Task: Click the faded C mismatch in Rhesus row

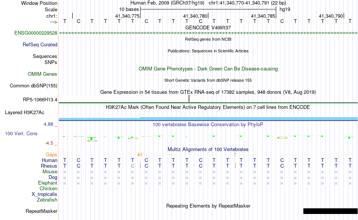Action: coord(133,166)
